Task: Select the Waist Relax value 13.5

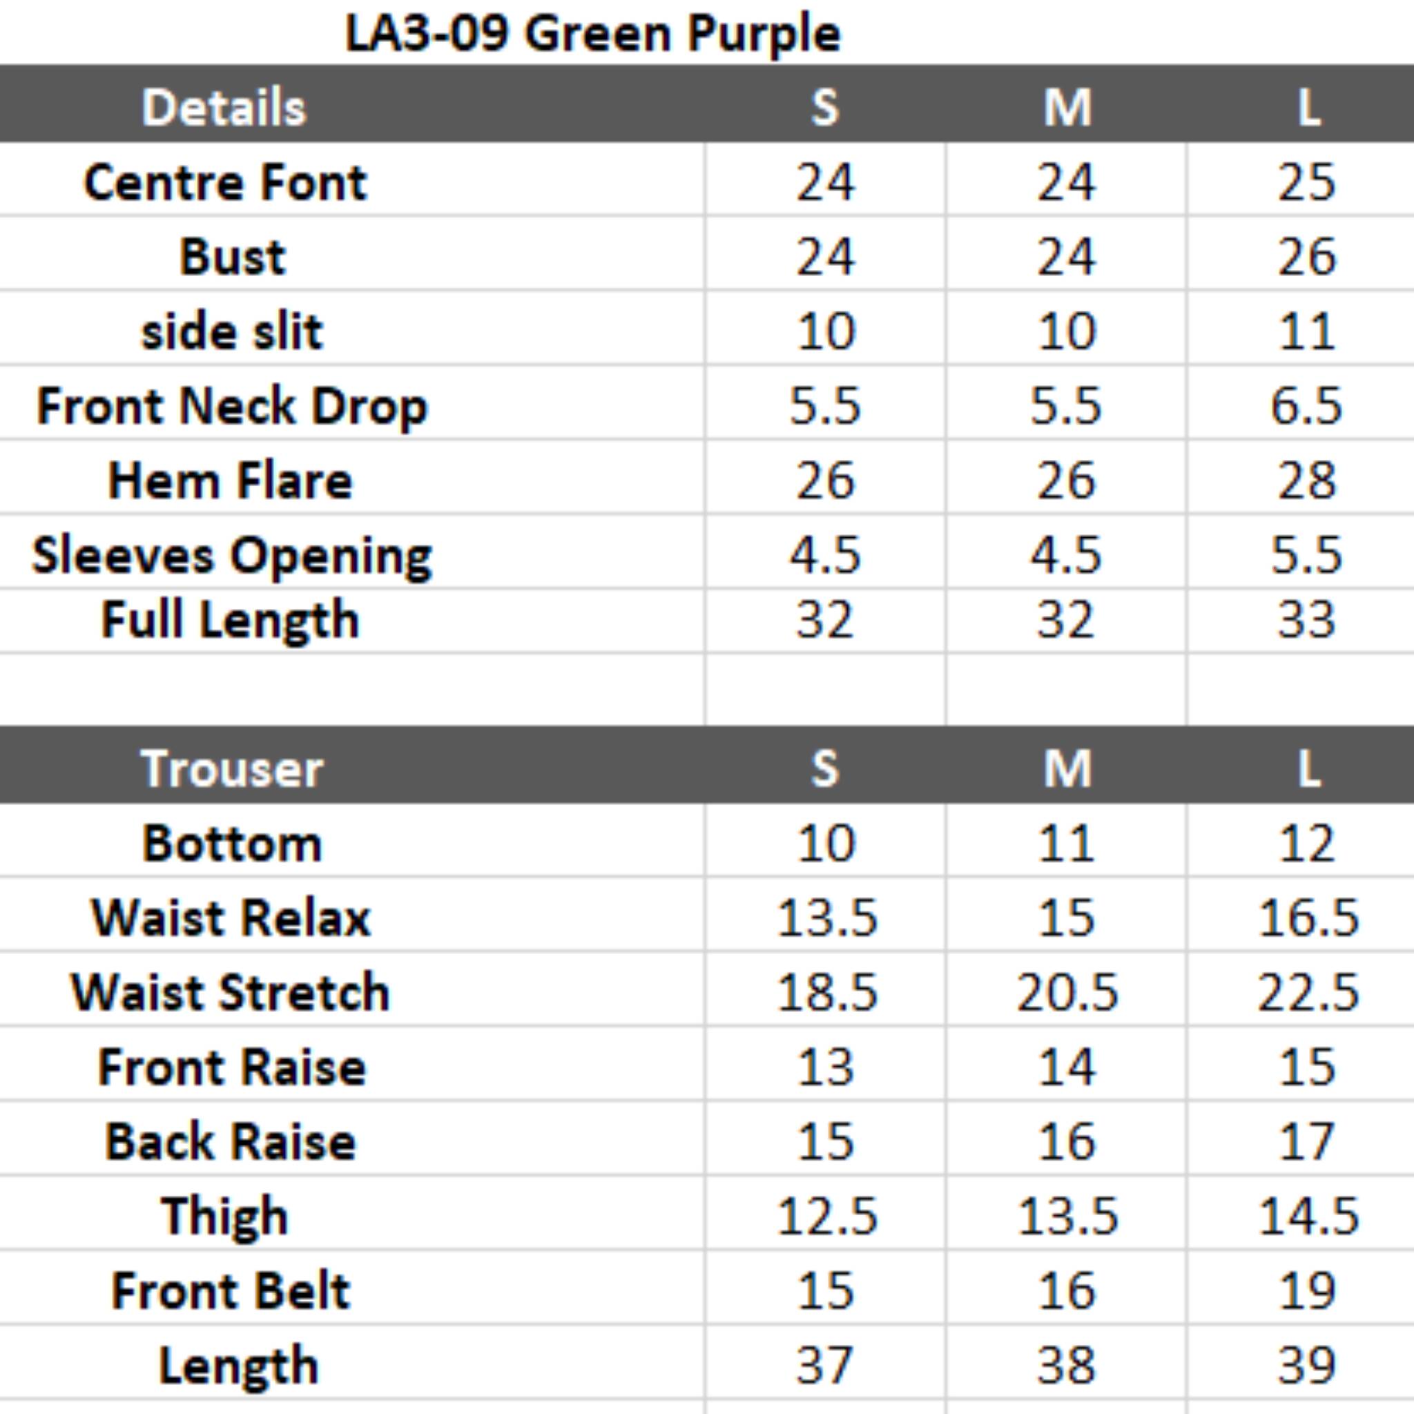Action: (826, 918)
